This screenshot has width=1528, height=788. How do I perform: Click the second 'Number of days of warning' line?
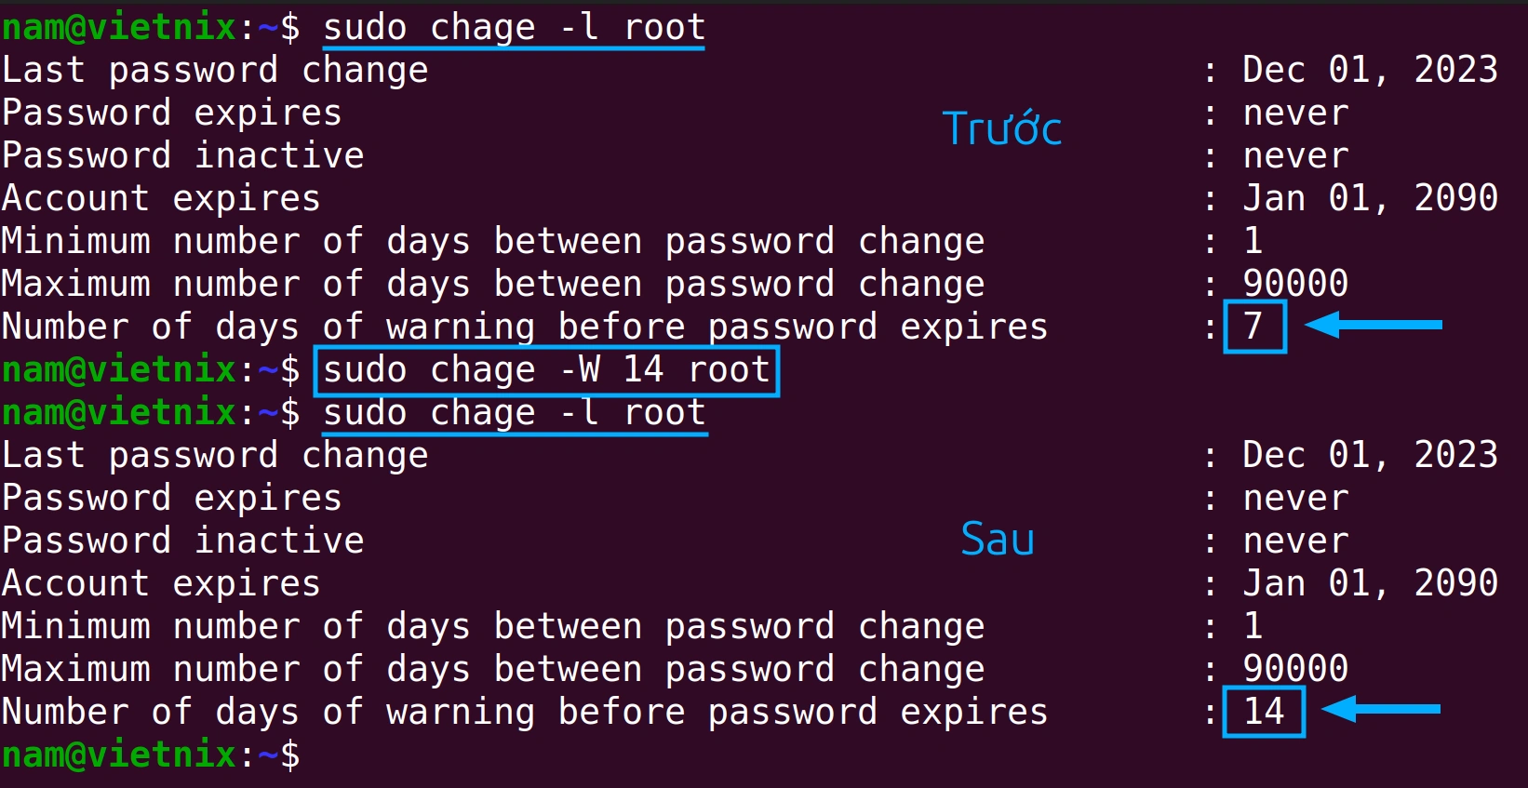[525, 713]
